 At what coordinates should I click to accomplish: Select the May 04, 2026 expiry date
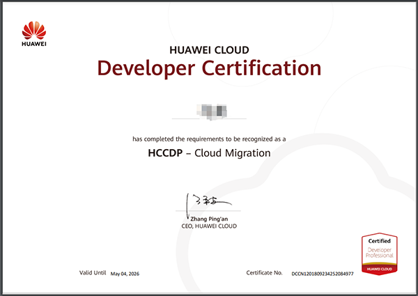point(127,274)
